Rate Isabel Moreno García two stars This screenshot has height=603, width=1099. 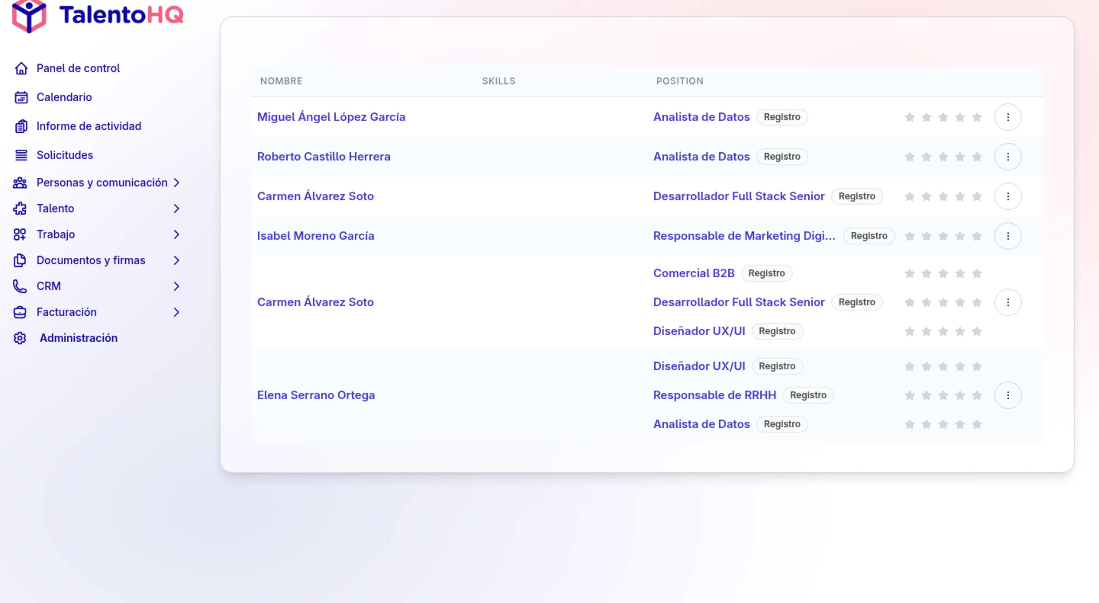tap(926, 236)
